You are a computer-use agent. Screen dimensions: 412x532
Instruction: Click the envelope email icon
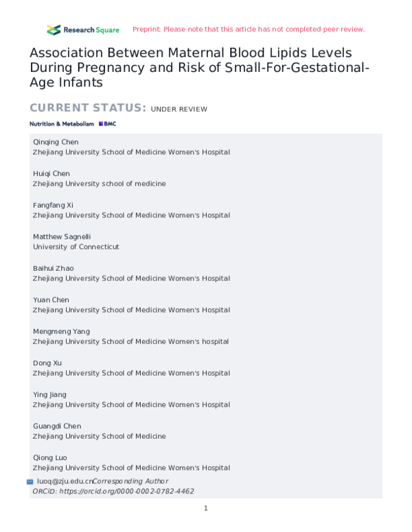[30, 482]
